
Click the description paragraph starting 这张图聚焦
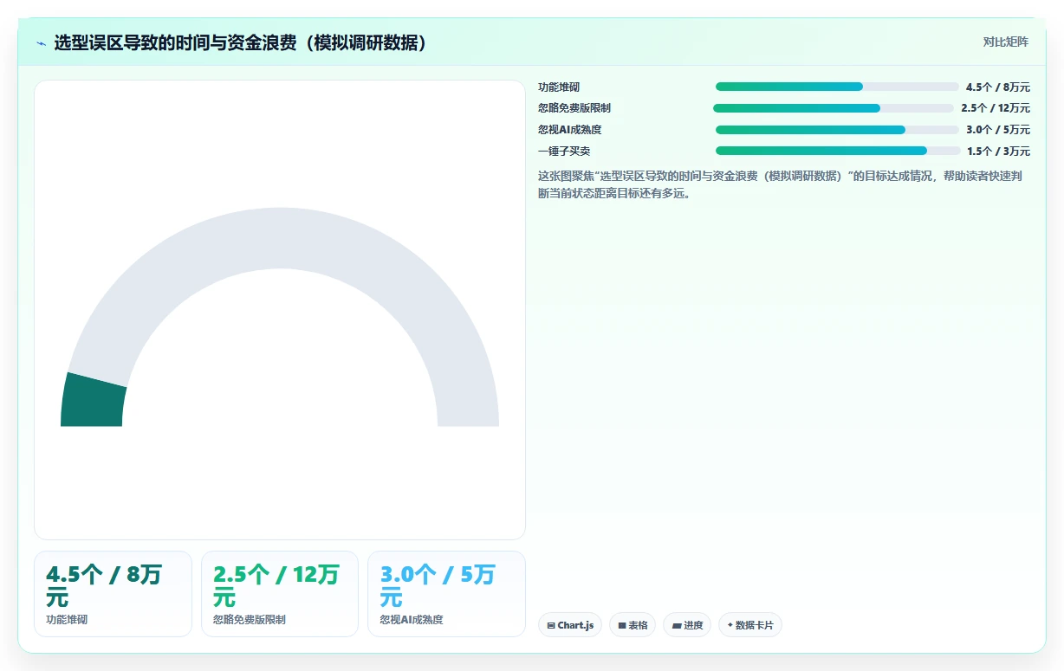point(780,184)
